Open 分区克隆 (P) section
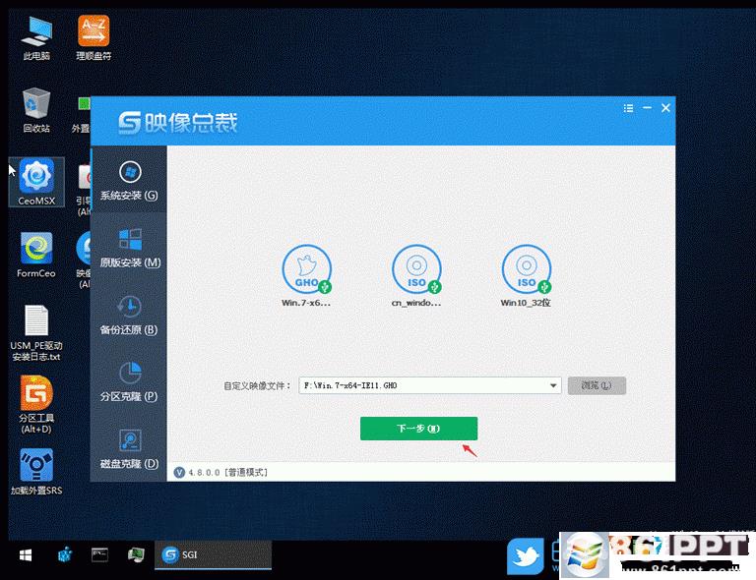 129,382
